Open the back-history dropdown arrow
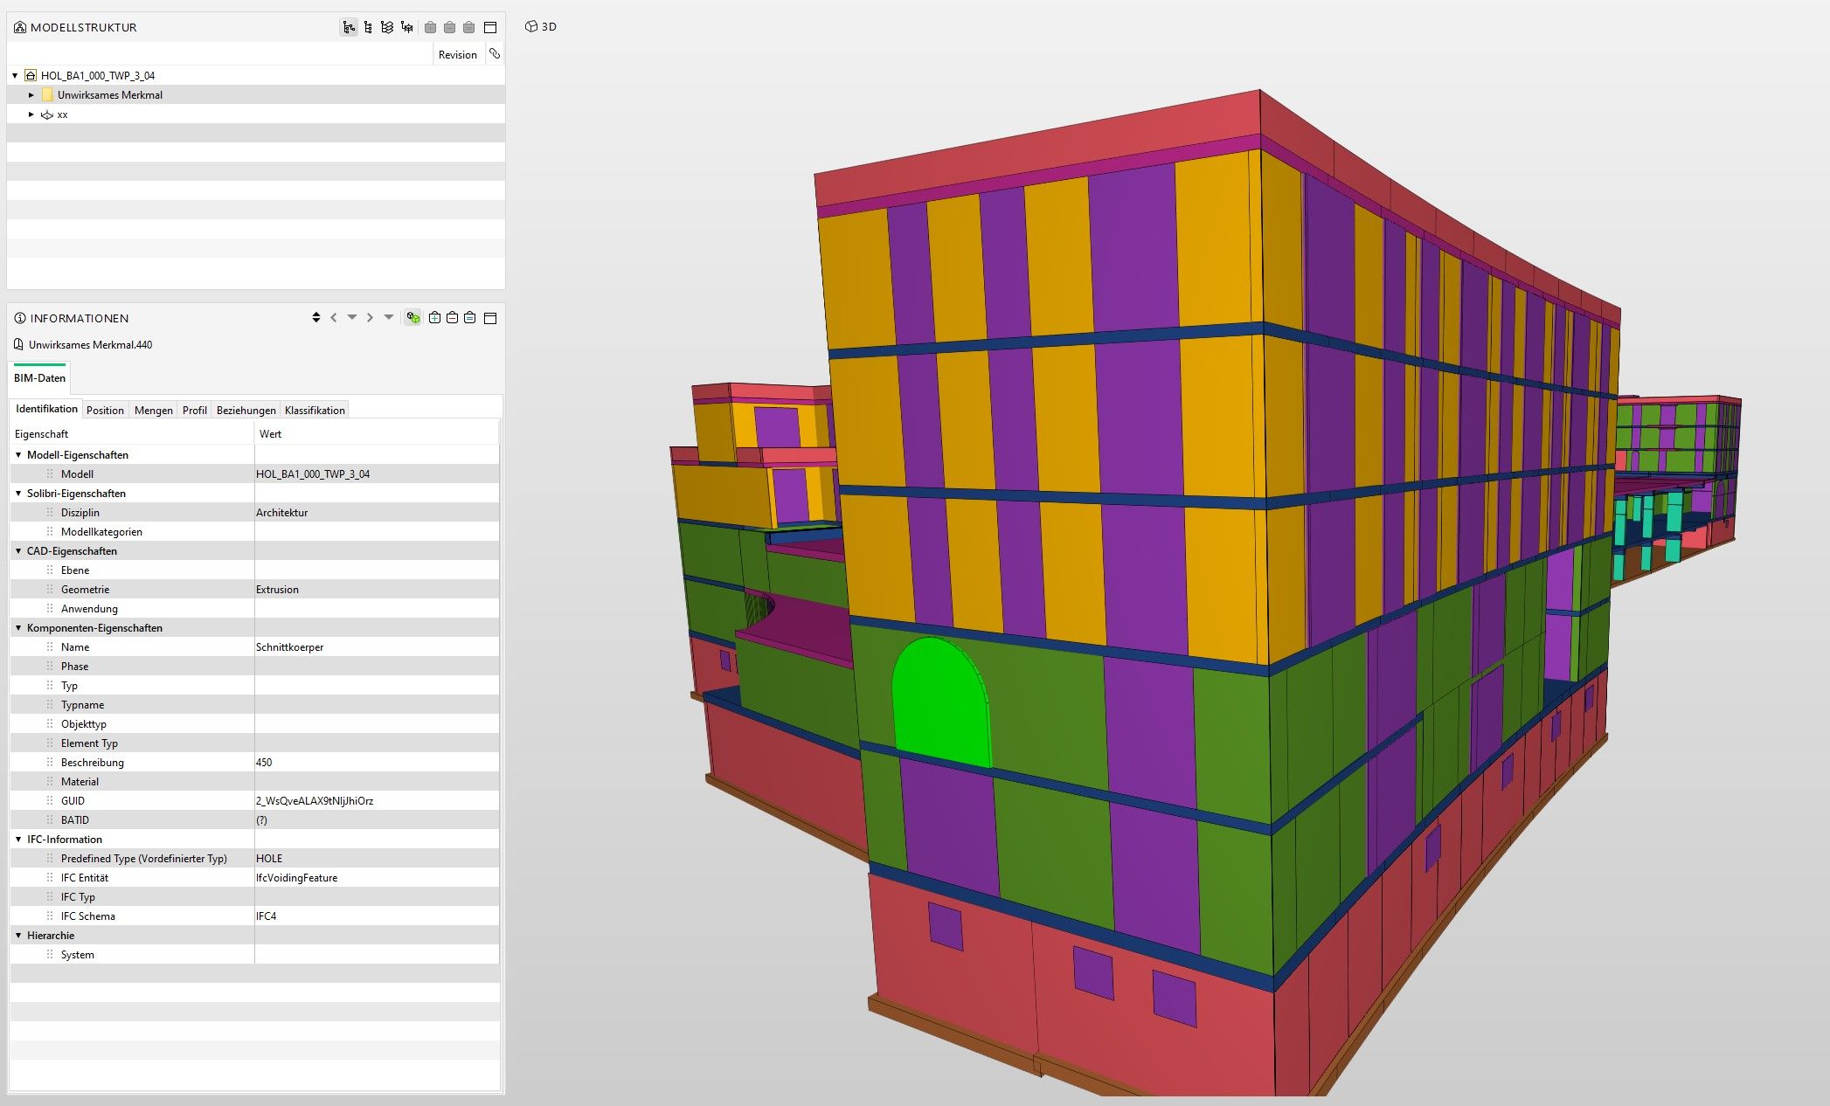 click(352, 317)
